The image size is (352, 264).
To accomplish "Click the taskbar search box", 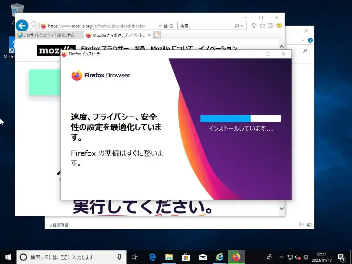I will tap(71, 257).
